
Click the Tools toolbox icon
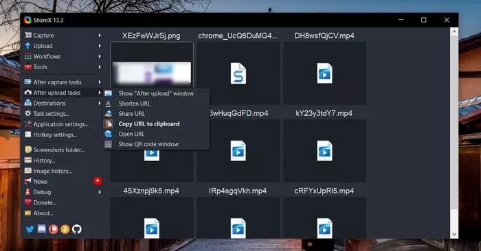[28, 67]
